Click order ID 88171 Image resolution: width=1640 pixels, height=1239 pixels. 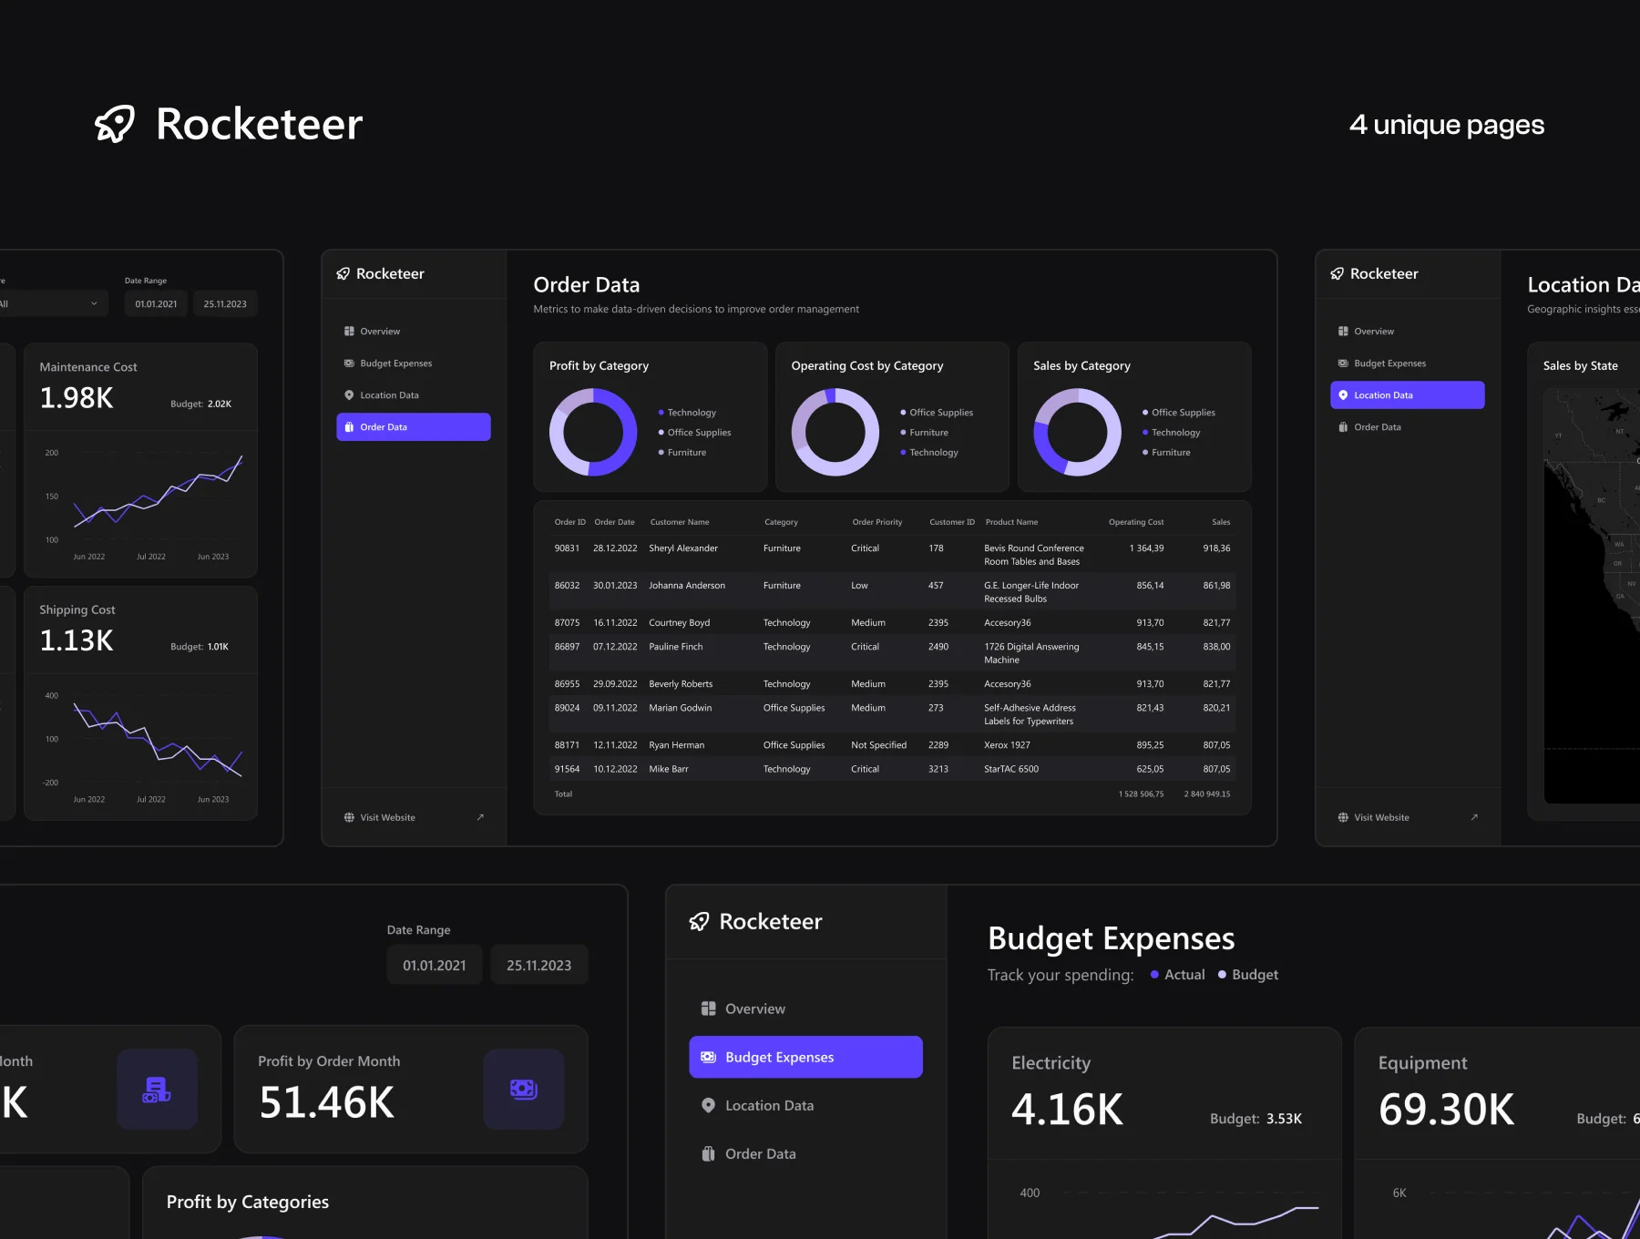coord(567,745)
